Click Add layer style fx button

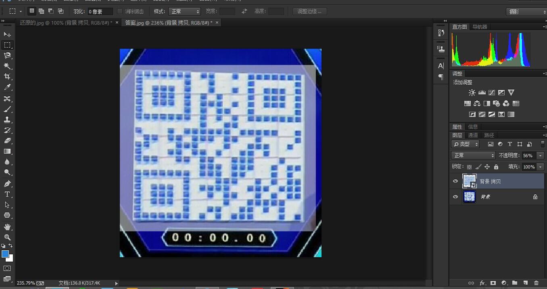(482, 283)
